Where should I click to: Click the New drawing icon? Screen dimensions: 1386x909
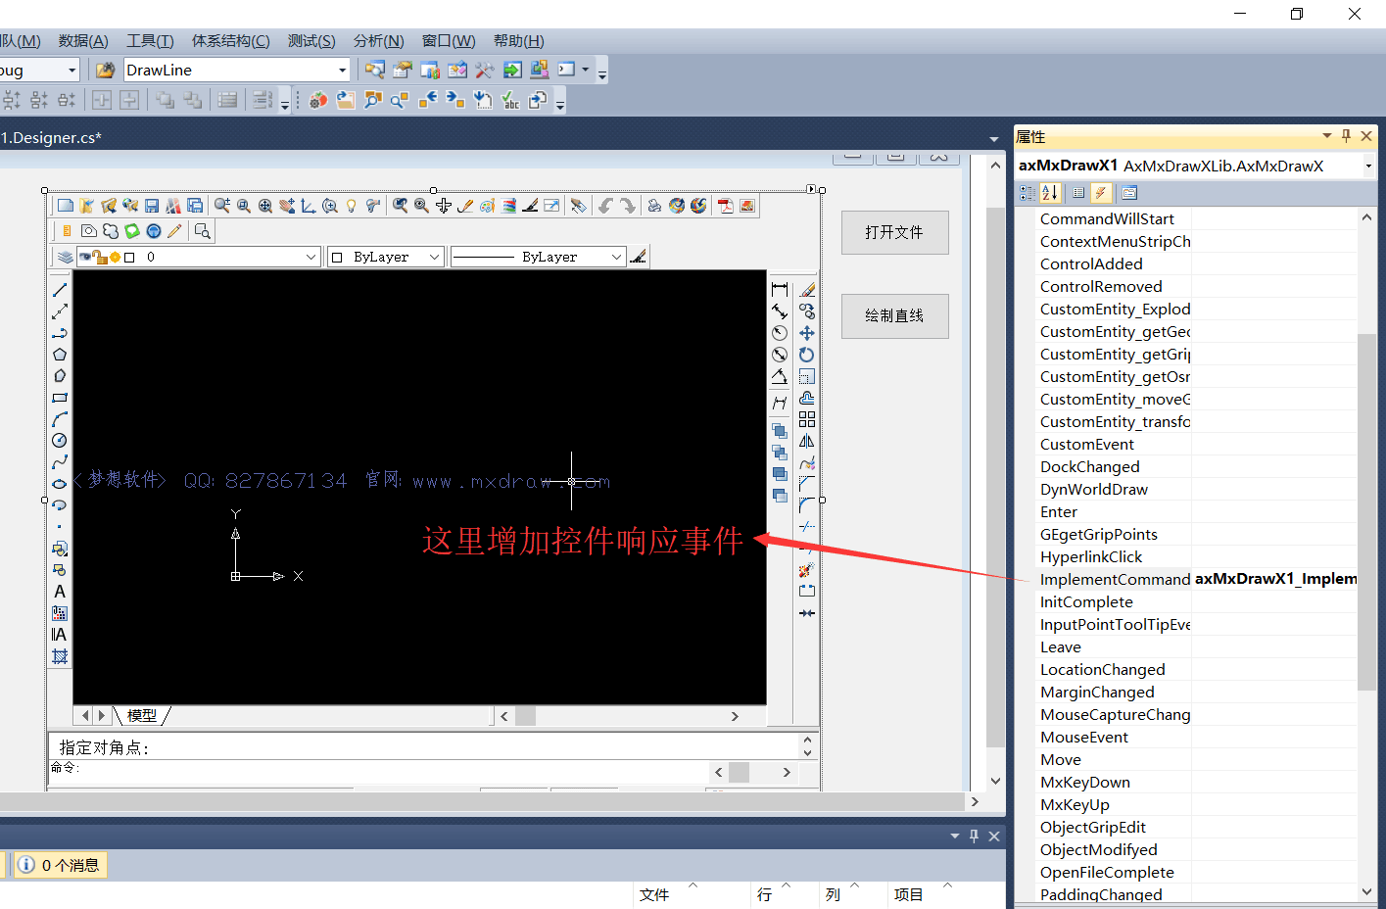[66, 206]
